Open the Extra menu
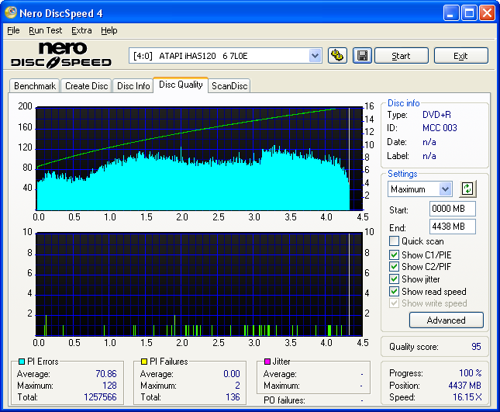This screenshot has height=412, width=500. (81, 30)
